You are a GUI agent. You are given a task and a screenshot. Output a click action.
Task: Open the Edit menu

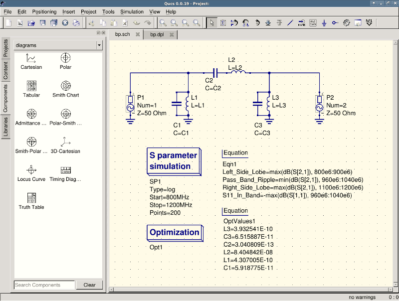click(x=22, y=11)
